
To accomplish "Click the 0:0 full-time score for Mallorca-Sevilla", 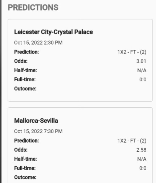I will [x=143, y=168].
